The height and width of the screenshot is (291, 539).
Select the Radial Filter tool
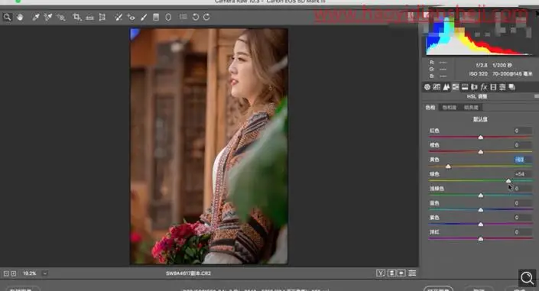168,17
